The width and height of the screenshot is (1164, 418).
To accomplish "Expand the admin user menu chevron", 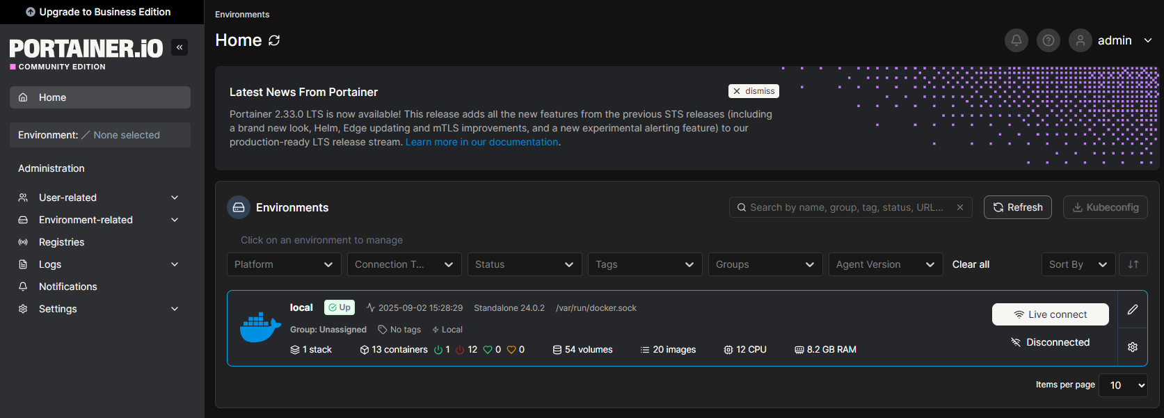I will (1148, 40).
